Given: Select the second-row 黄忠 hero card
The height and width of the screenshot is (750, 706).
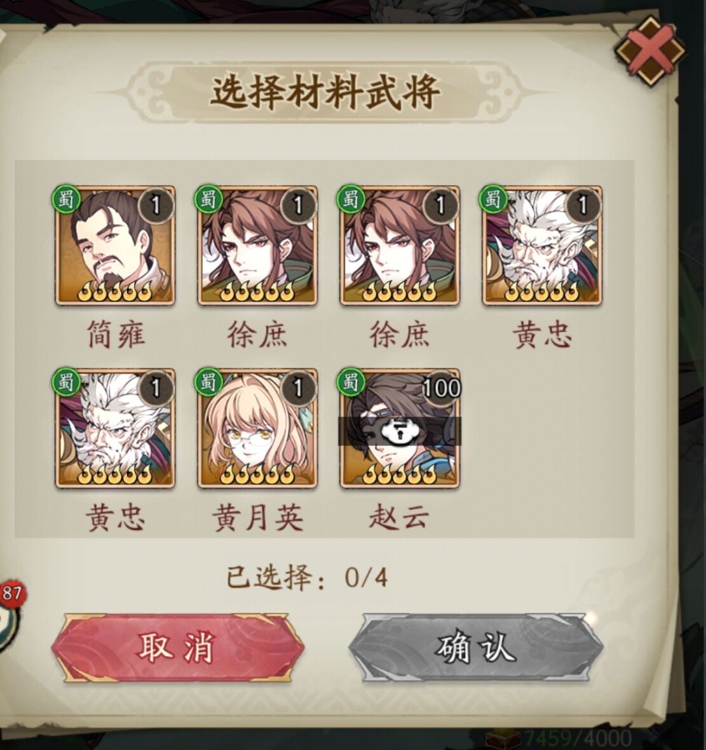Looking at the screenshot, I should pos(115,429).
